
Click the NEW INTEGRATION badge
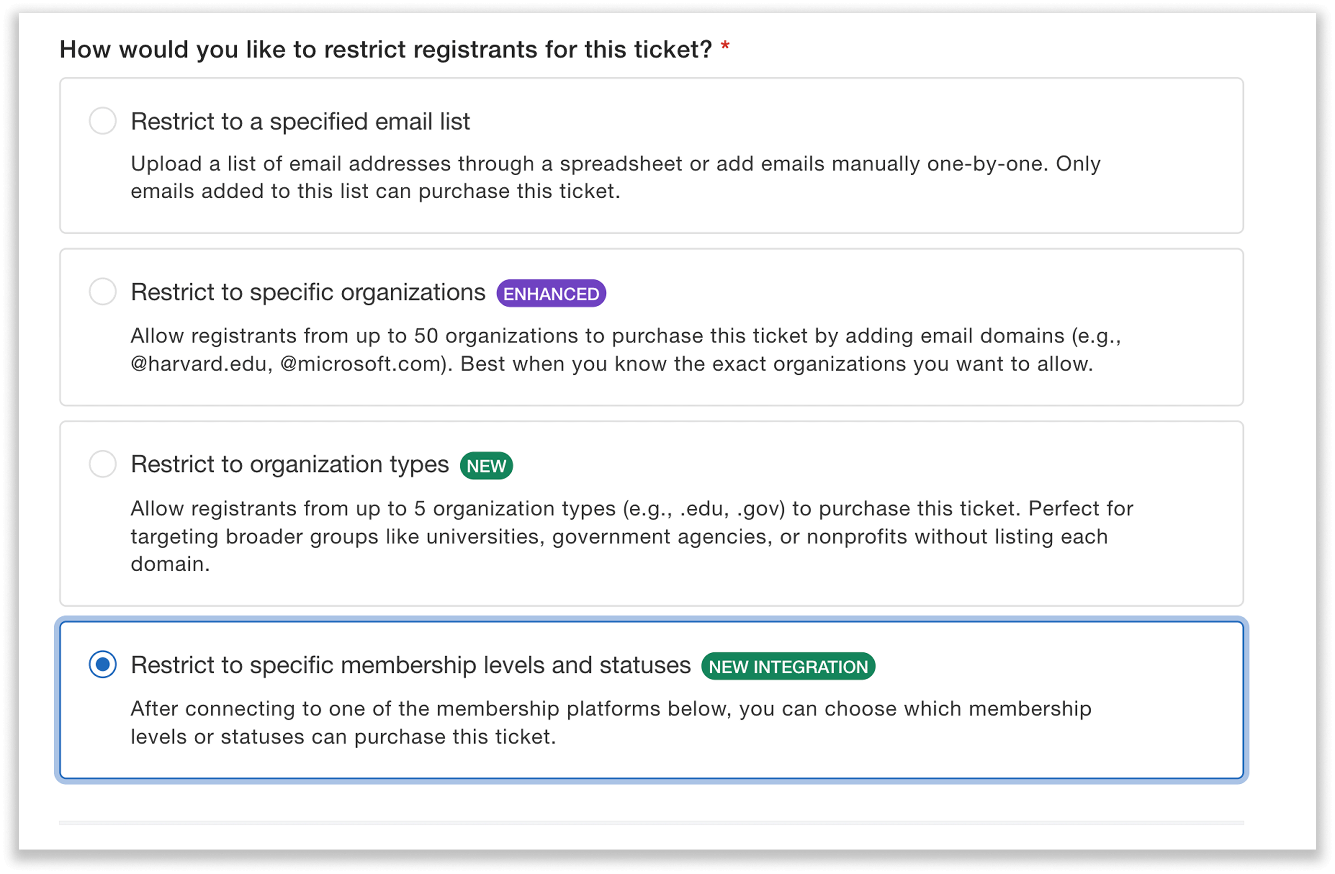(x=788, y=667)
